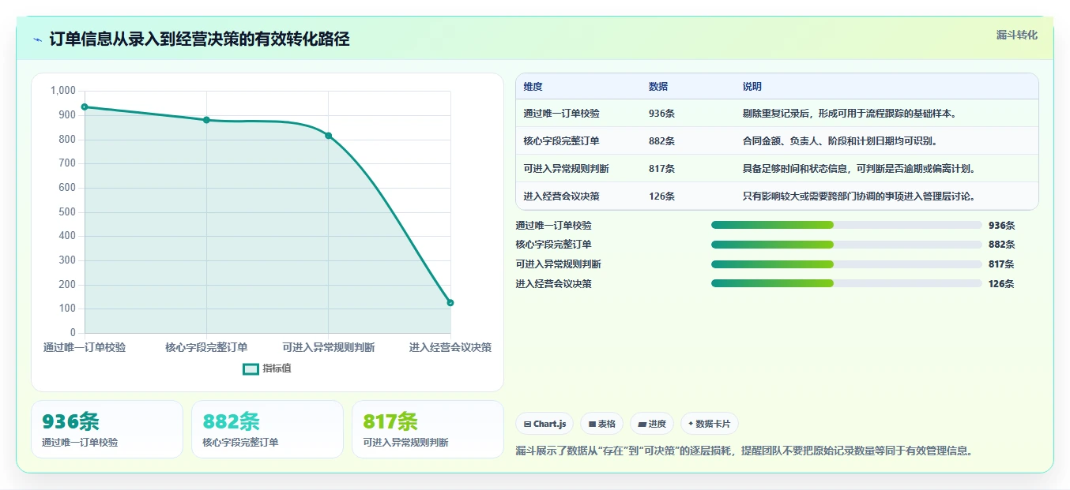Select the 表格 chip
Viewport: 1070px width, 490px height.
tap(601, 424)
